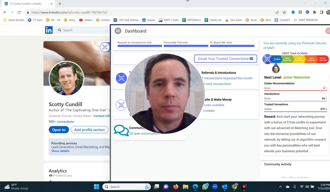
Task: Click the browser address bar URL
Action: [x=69, y=12]
